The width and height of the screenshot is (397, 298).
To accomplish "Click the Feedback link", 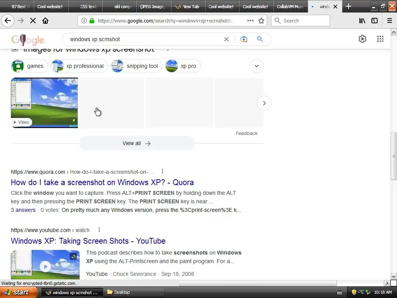I will 246,133.
